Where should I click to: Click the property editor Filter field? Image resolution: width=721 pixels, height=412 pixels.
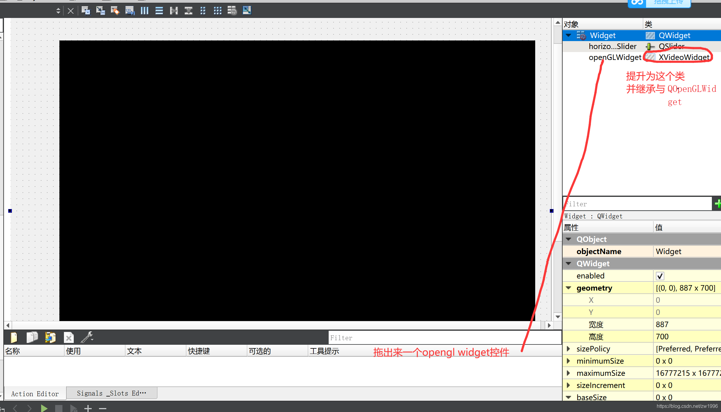point(637,204)
